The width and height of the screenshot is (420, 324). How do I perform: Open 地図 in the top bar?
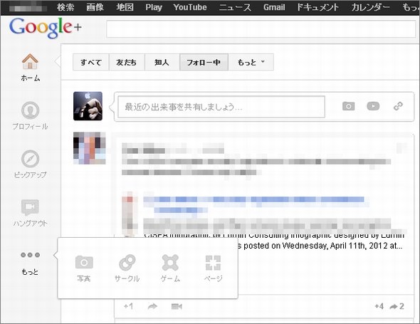pyautogui.click(x=125, y=7)
